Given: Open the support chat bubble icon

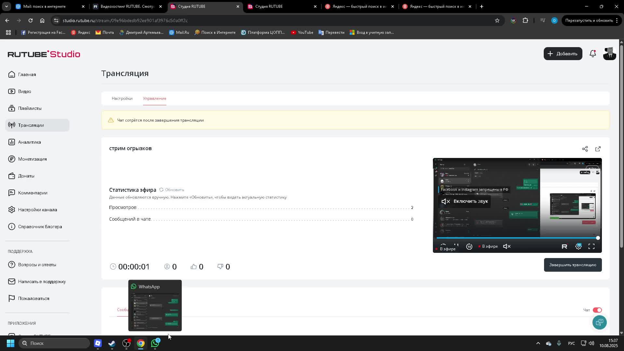Looking at the screenshot, I should [x=599, y=322].
